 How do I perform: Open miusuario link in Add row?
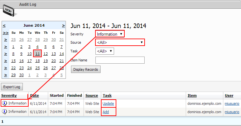pos(232,112)
